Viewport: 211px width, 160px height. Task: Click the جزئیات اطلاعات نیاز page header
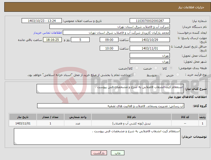pos(191,7)
